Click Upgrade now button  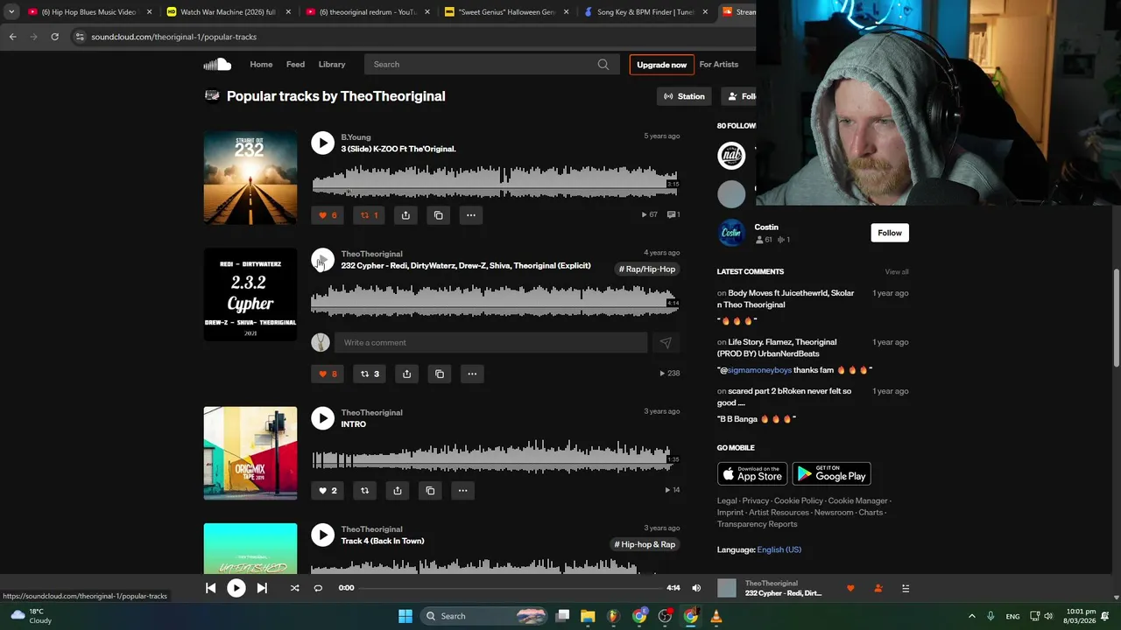pos(662,65)
